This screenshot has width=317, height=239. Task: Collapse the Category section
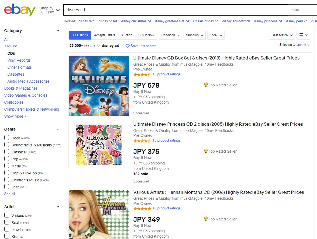click(x=58, y=31)
